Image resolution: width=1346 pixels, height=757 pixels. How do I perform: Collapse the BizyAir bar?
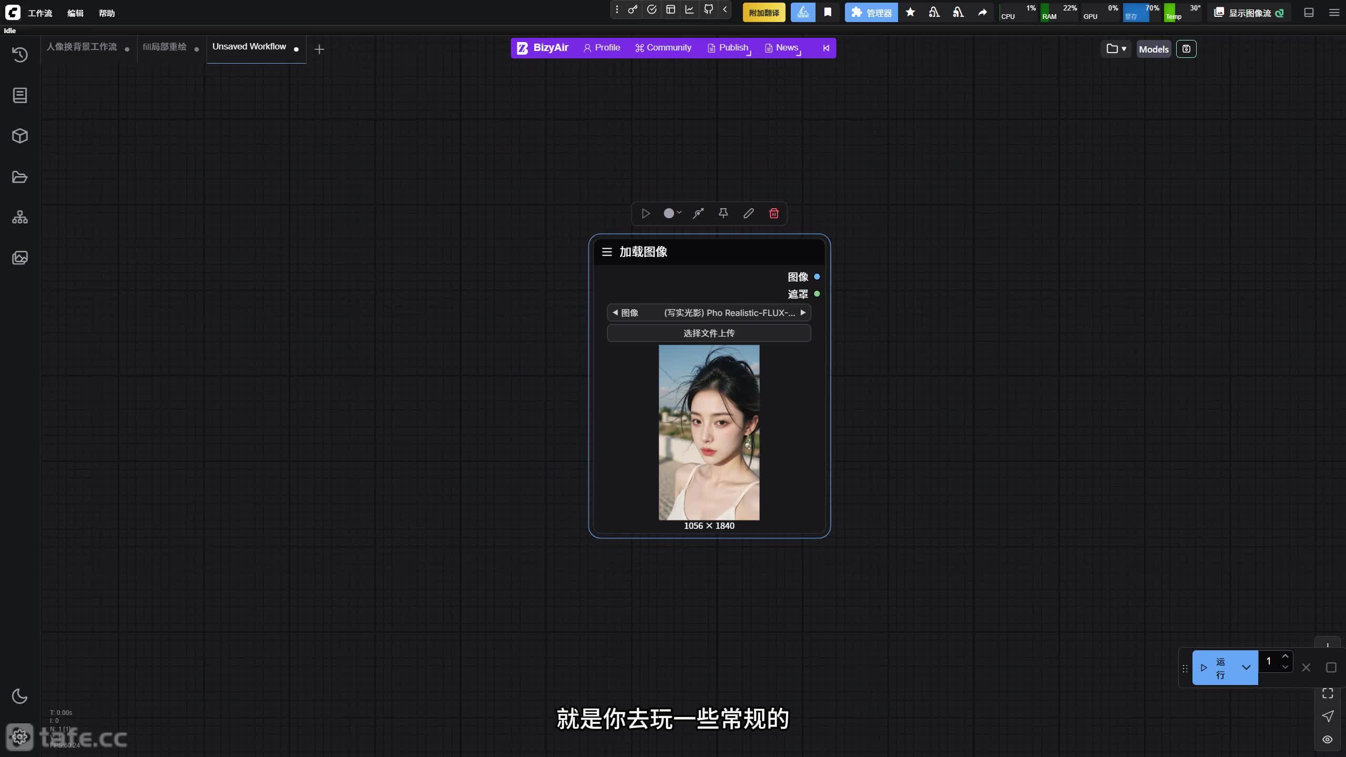tap(826, 48)
